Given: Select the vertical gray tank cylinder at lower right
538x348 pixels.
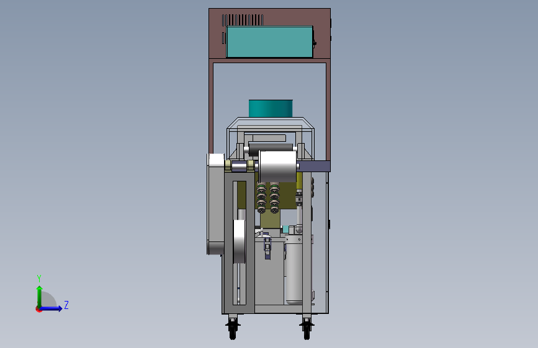Looking at the screenshot, I should pos(294,269).
